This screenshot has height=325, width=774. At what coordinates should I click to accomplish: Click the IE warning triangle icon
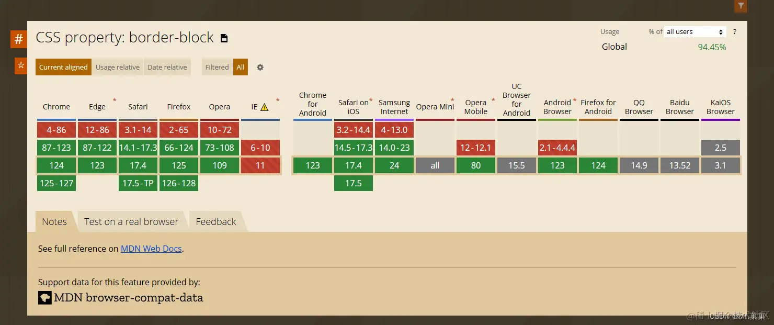point(264,107)
